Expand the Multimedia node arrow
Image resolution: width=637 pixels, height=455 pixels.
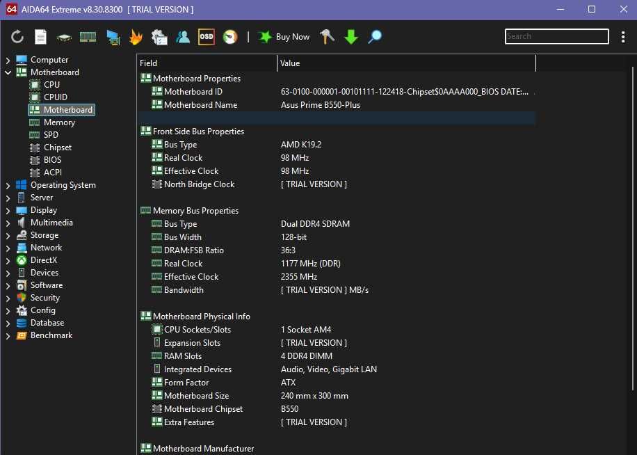point(8,223)
